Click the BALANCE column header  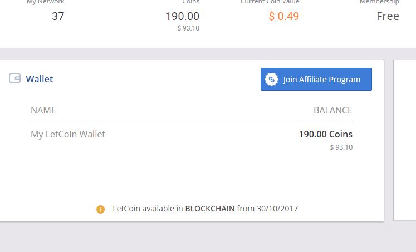pos(332,110)
